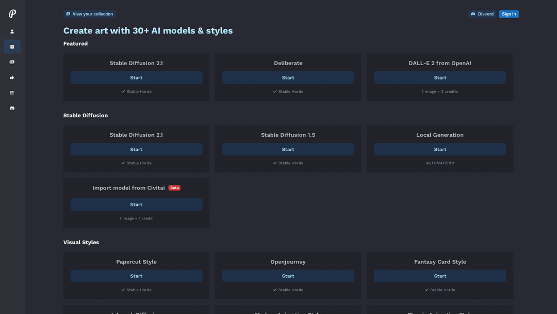Click Stable Horde label under Deliberate
Viewport: 557px width, 314px height.
[288, 91]
